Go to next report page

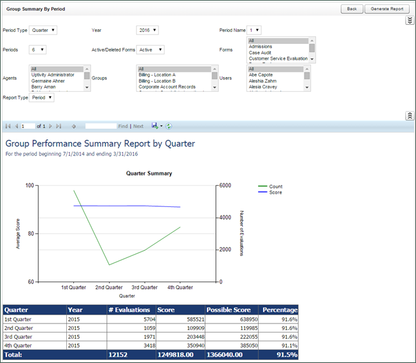coord(50,126)
